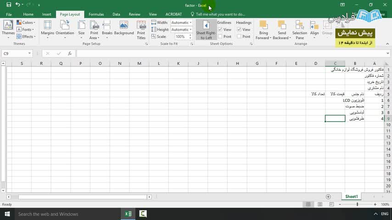The height and width of the screenshot is (220, 392).
Task: Click the ENG language indicator
Action: 385,214
